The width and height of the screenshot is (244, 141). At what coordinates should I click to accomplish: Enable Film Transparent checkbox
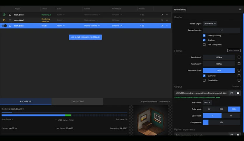pyautogui.click(x=204, y=45)
